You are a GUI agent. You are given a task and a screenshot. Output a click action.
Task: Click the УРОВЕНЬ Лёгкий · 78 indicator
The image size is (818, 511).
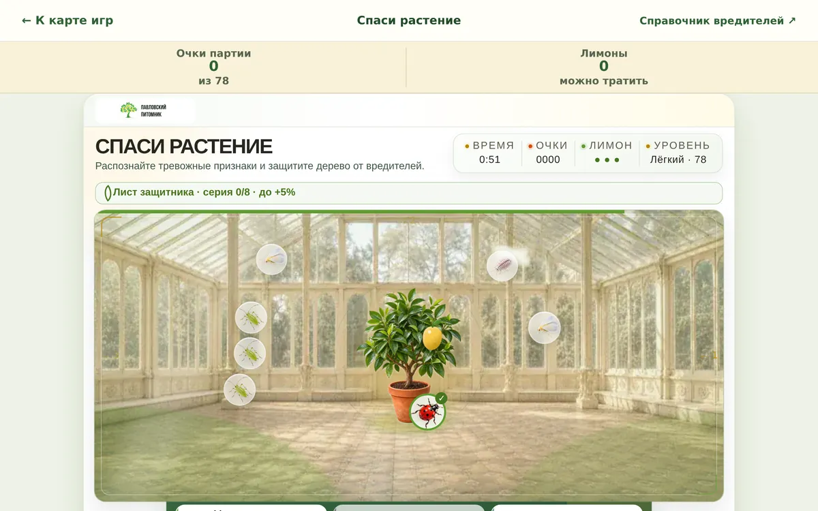(678, 153)
